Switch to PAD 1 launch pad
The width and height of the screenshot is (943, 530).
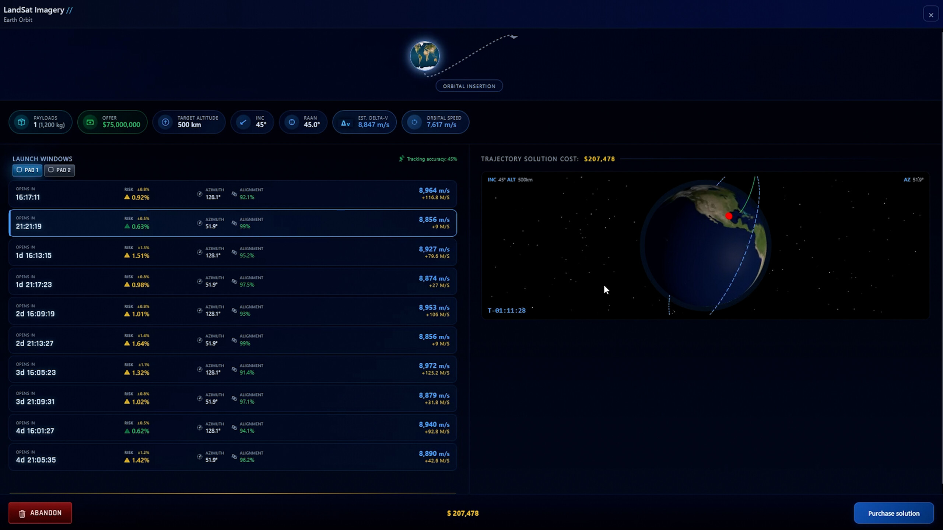(x=28, y=170)
